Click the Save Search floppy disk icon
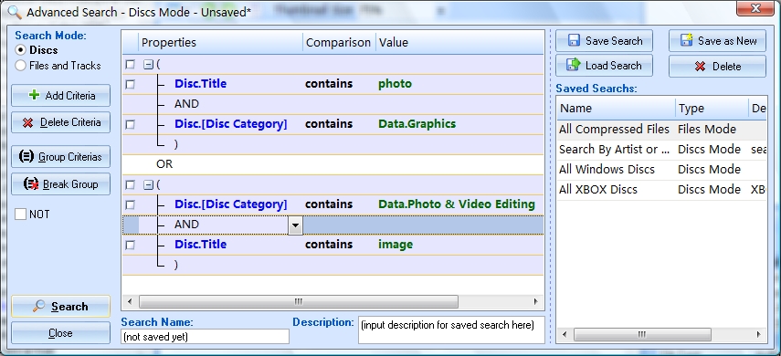Screen dimensions: 781x356 pyautogui.click(x=574, y=41)
